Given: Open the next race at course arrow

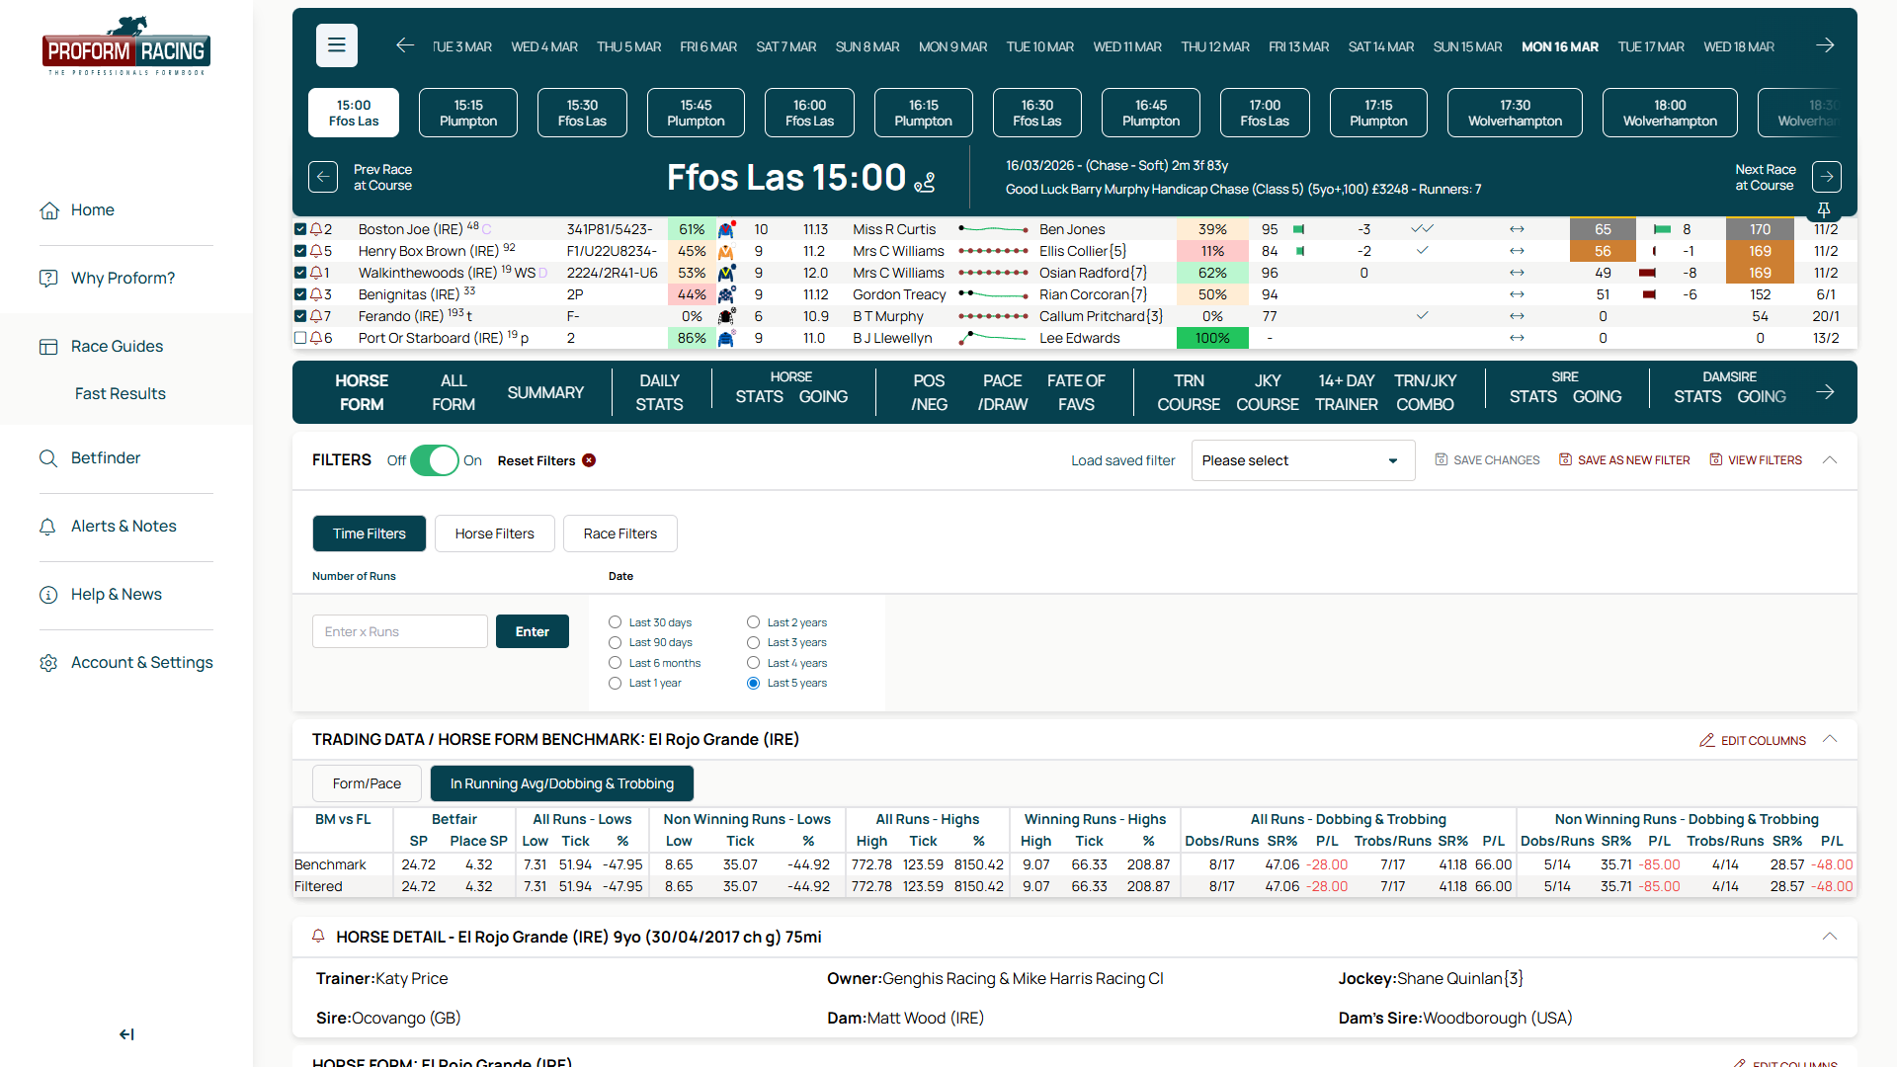Looking at the screenshot, I should [1827, 177].
